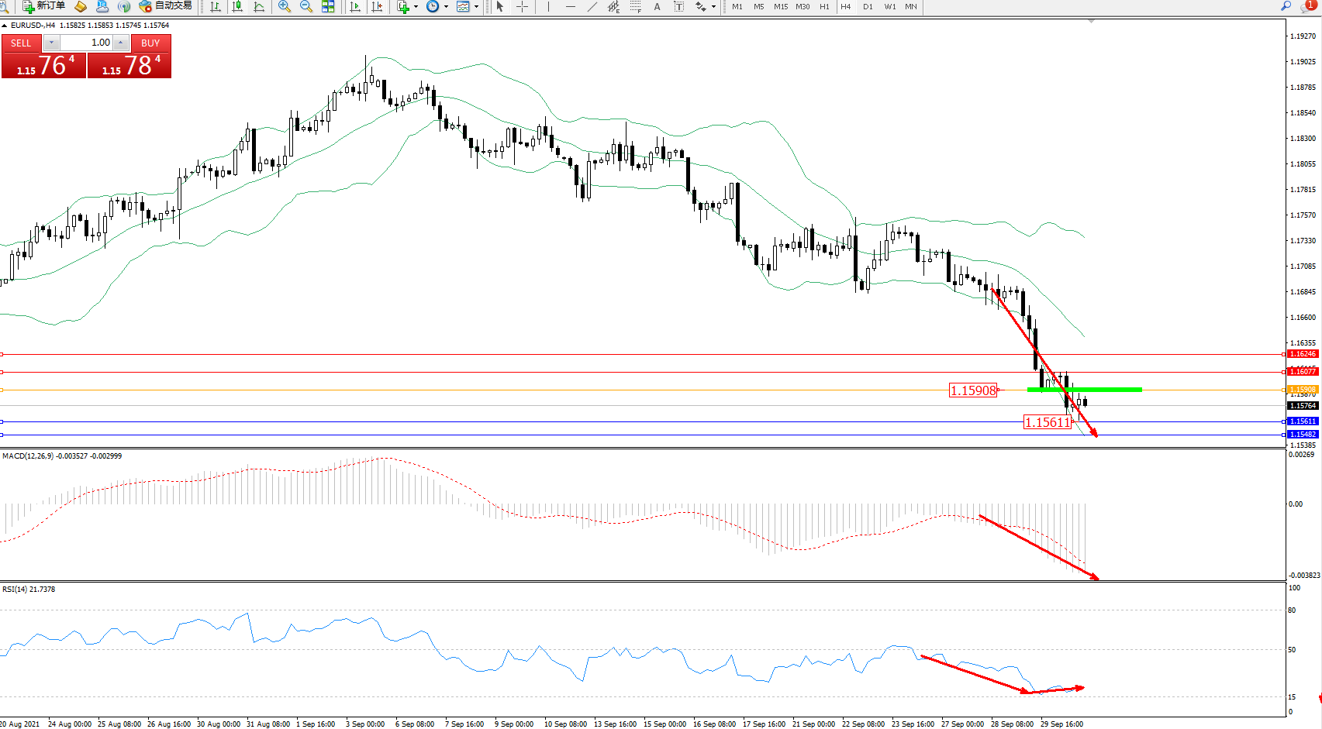
Task: Open the search magnifier at top right
Action: tap(1286, 6)
